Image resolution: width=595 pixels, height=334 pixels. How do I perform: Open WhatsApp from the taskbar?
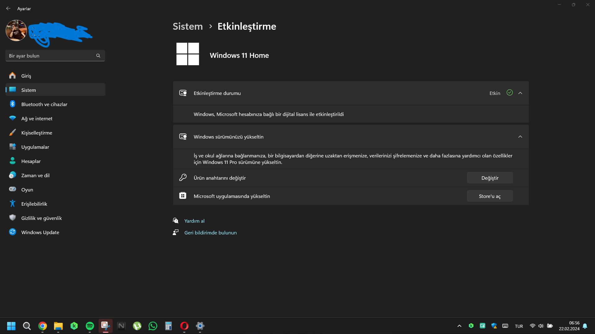click(153, 326)
